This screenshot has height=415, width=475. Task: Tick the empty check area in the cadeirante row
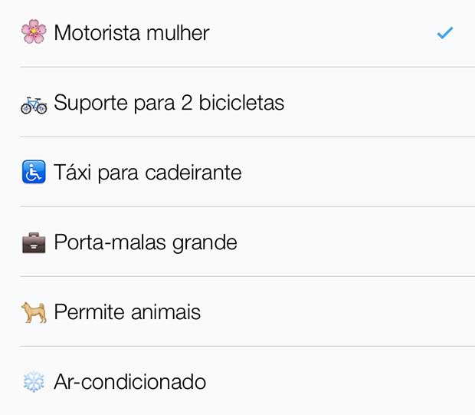pyautogui.click(x=444, y=173)
